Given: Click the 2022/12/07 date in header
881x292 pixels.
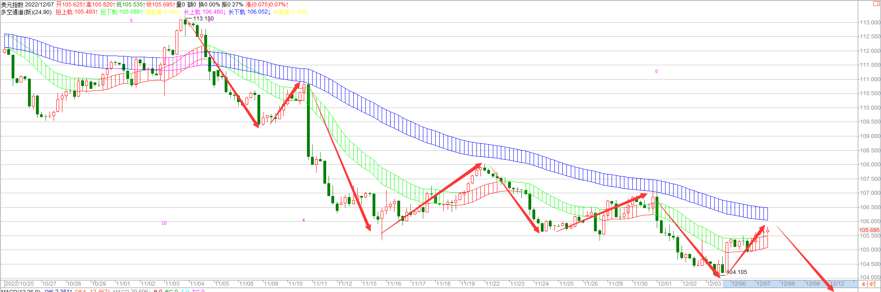Looking at the screenshot, I should click(x=40, y=4).
